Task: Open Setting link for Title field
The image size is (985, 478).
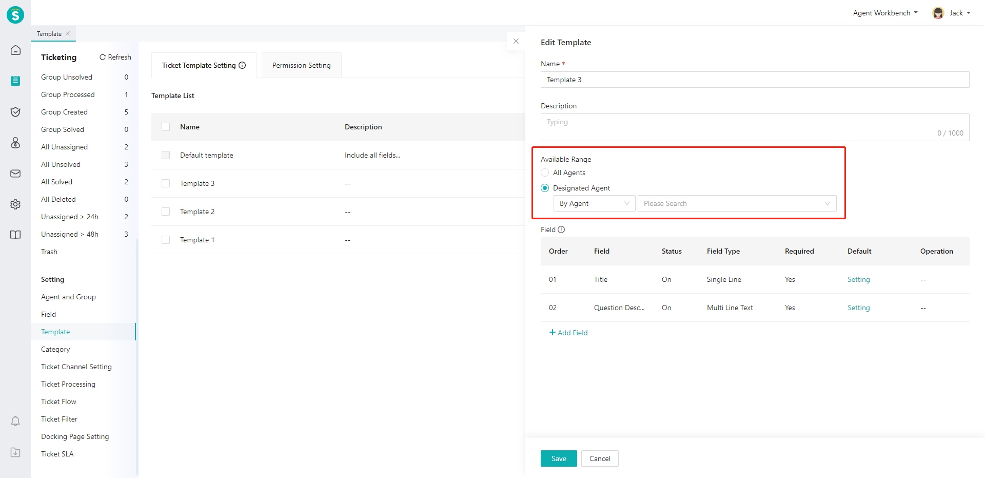Action: coord(858,279)
